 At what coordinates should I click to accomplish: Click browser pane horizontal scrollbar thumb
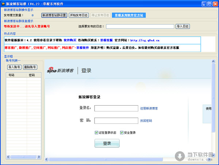(x=106, y=159)
